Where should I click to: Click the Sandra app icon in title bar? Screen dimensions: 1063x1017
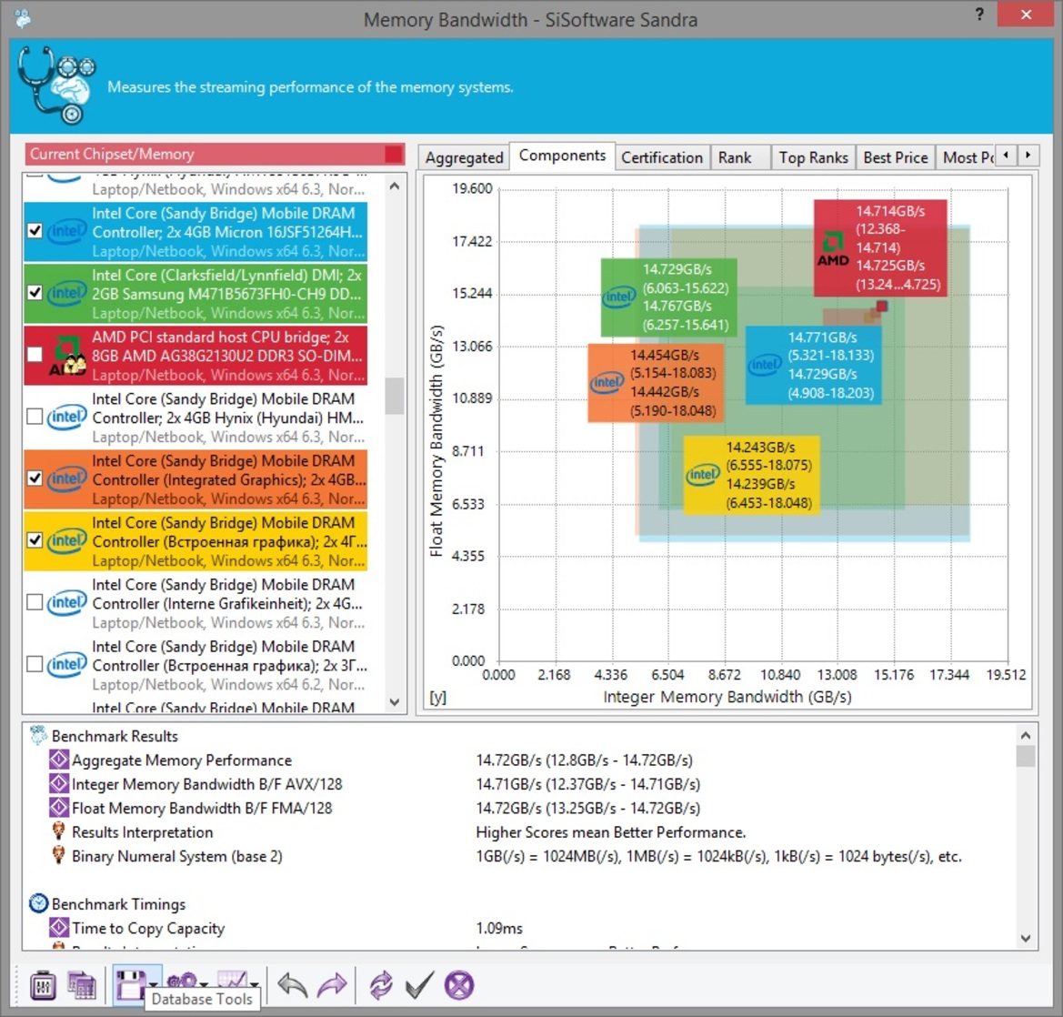(23, 18)
